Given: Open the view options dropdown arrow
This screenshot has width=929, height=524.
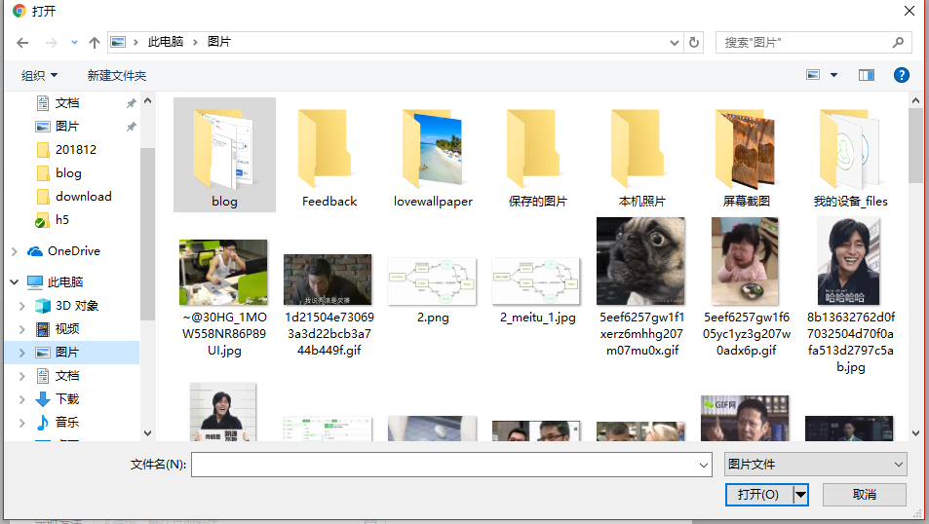Looking at the screenshot, I should 834,75.
